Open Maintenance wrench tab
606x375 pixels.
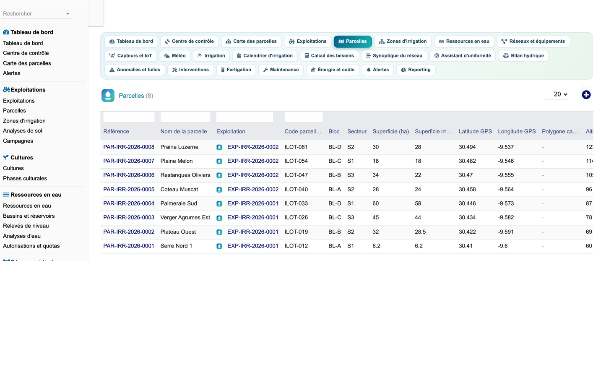coord(281,70)
